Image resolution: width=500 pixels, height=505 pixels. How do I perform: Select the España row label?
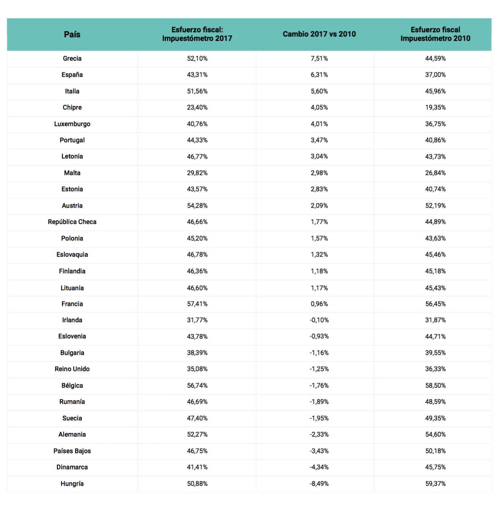(72, 75)
